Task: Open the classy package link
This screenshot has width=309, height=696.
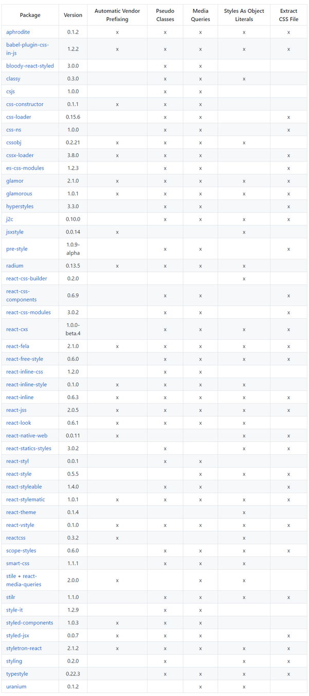Action: tap(13, 79)
